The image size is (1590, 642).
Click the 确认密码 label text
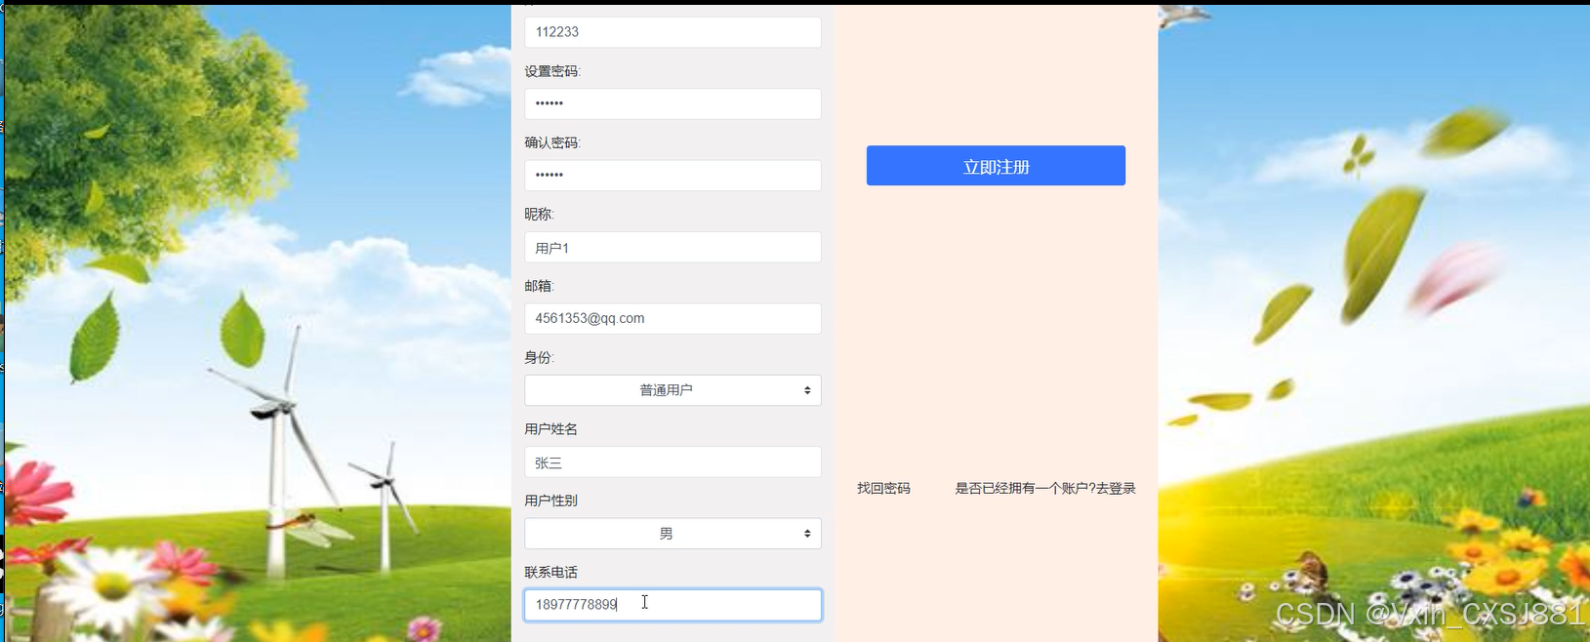(552, 142)
